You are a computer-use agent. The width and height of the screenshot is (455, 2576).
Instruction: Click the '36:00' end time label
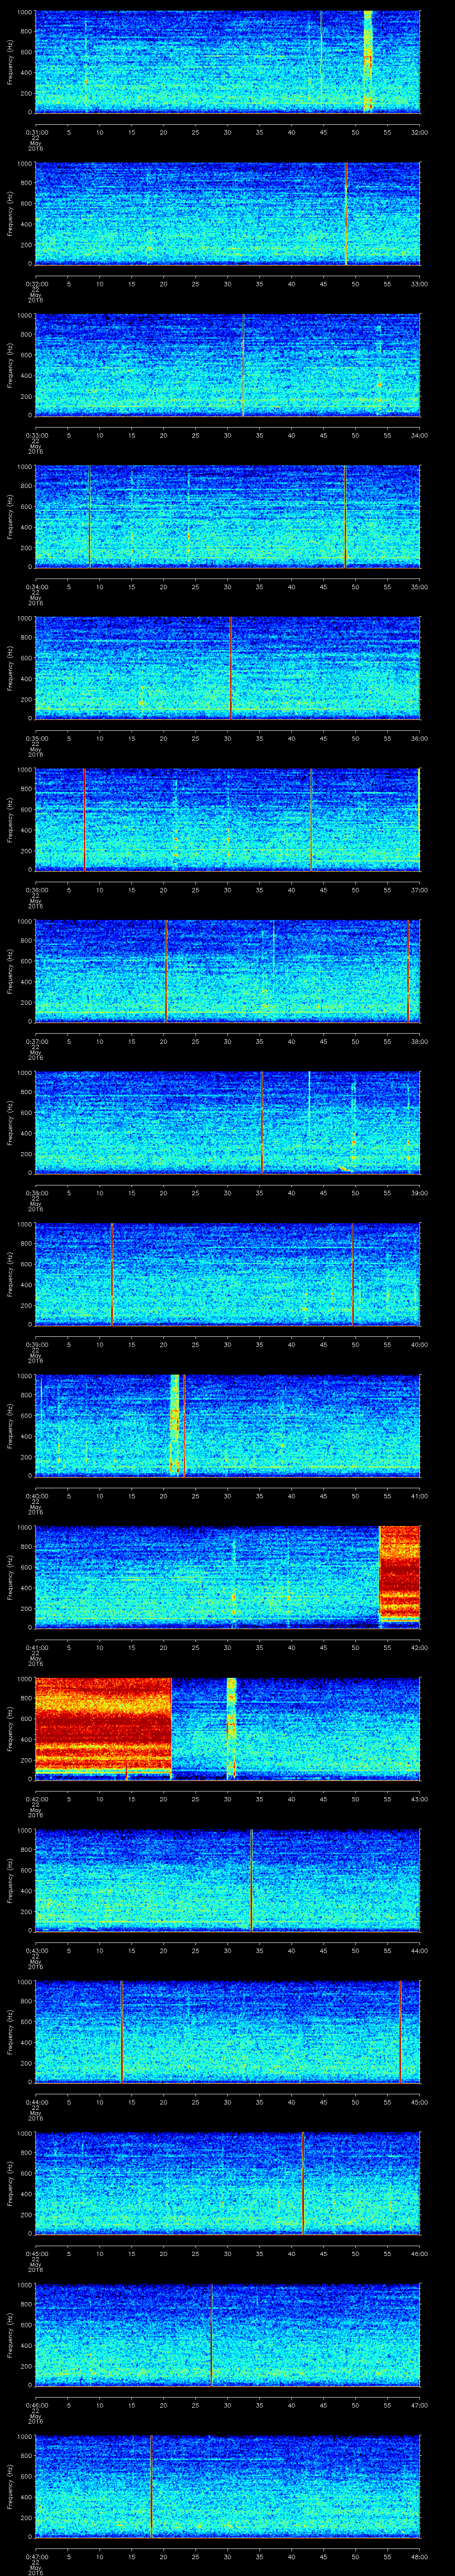click(419, 738)
